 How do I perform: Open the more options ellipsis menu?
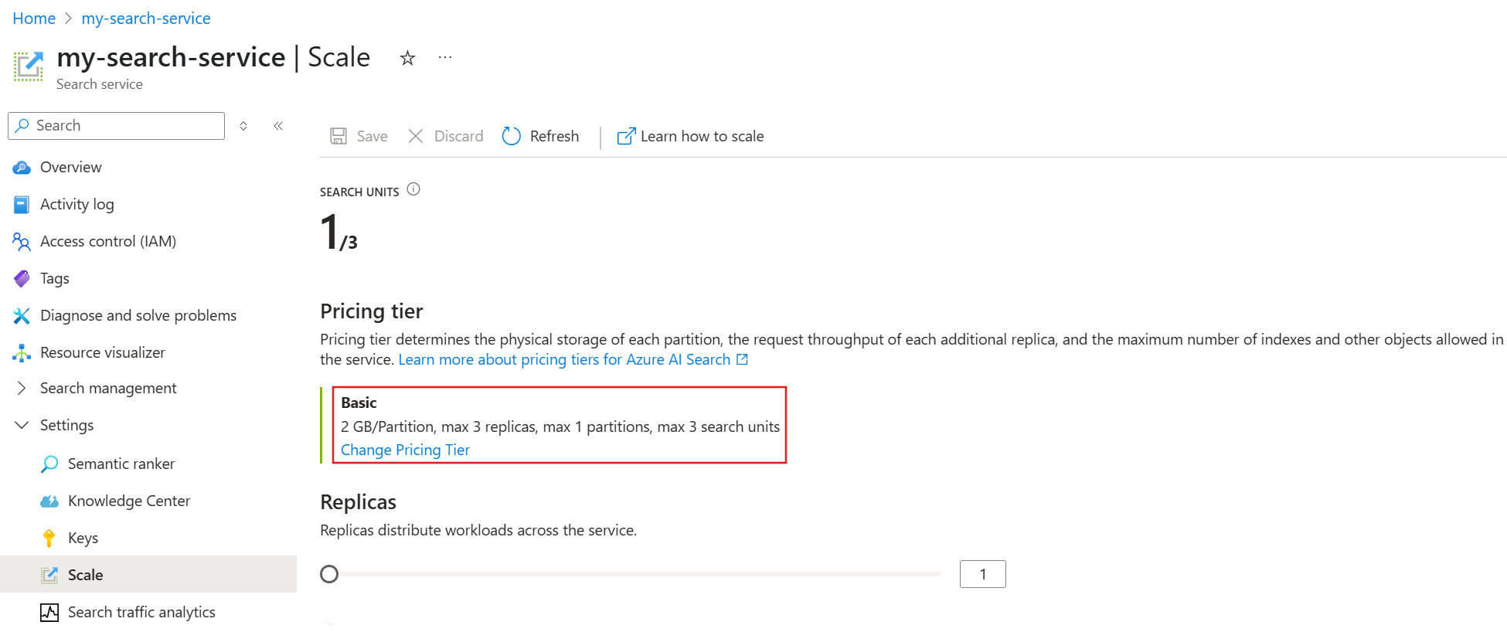(445, 57)
